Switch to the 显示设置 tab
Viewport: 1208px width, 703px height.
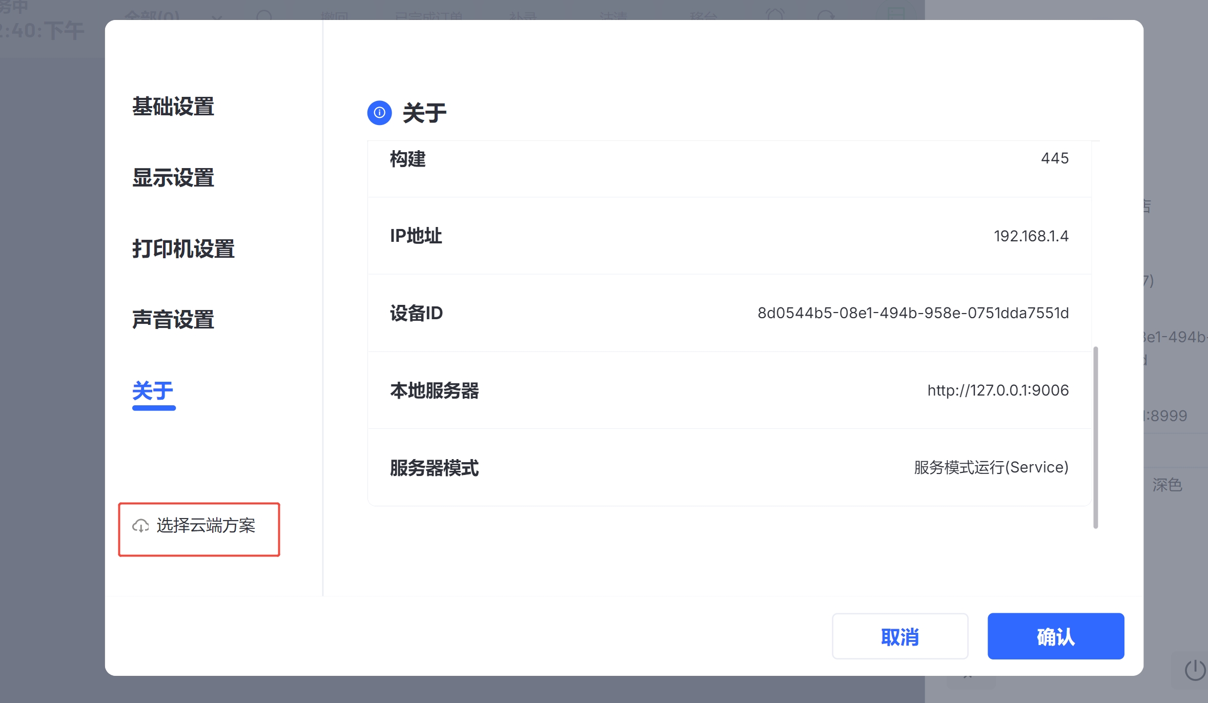[x=173, y=178]
